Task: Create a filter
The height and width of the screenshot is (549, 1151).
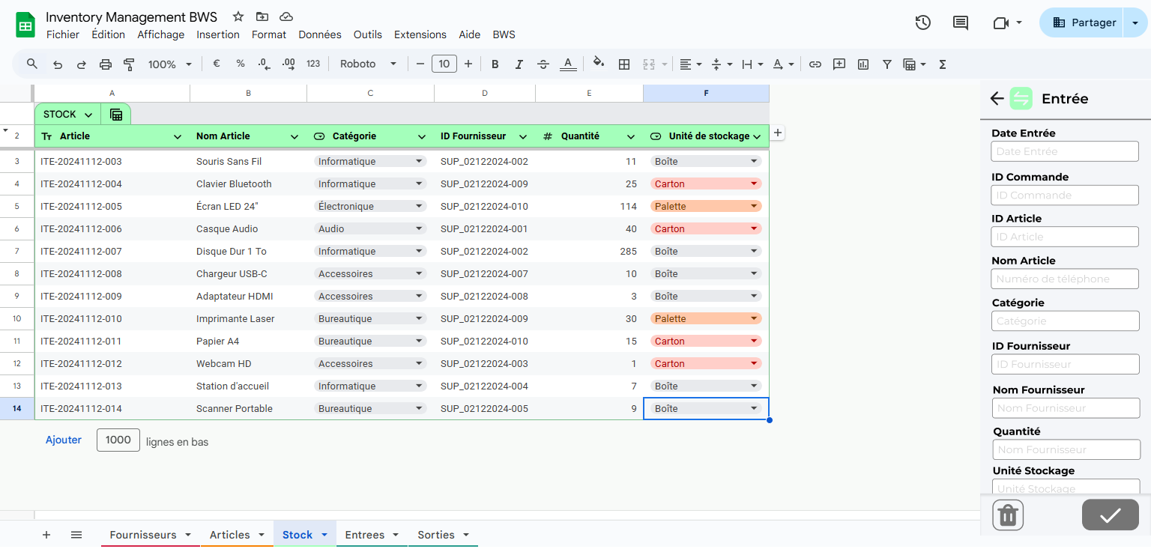Action: pos(887,64)
